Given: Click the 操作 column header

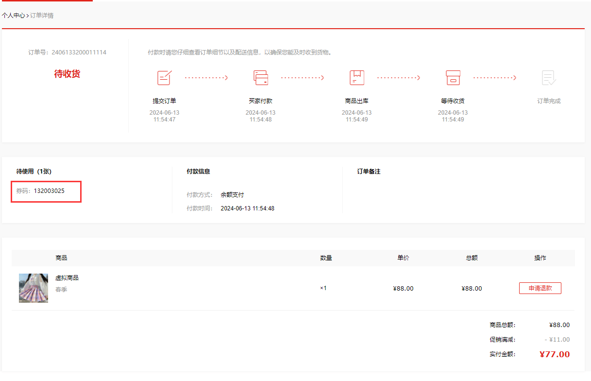Looking at the screenshot, I should coord(540,258).
